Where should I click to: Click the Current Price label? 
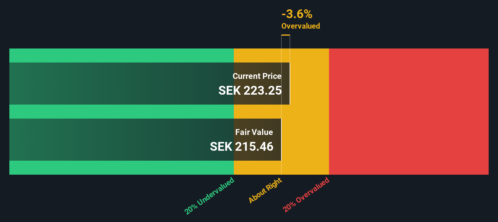257,76
